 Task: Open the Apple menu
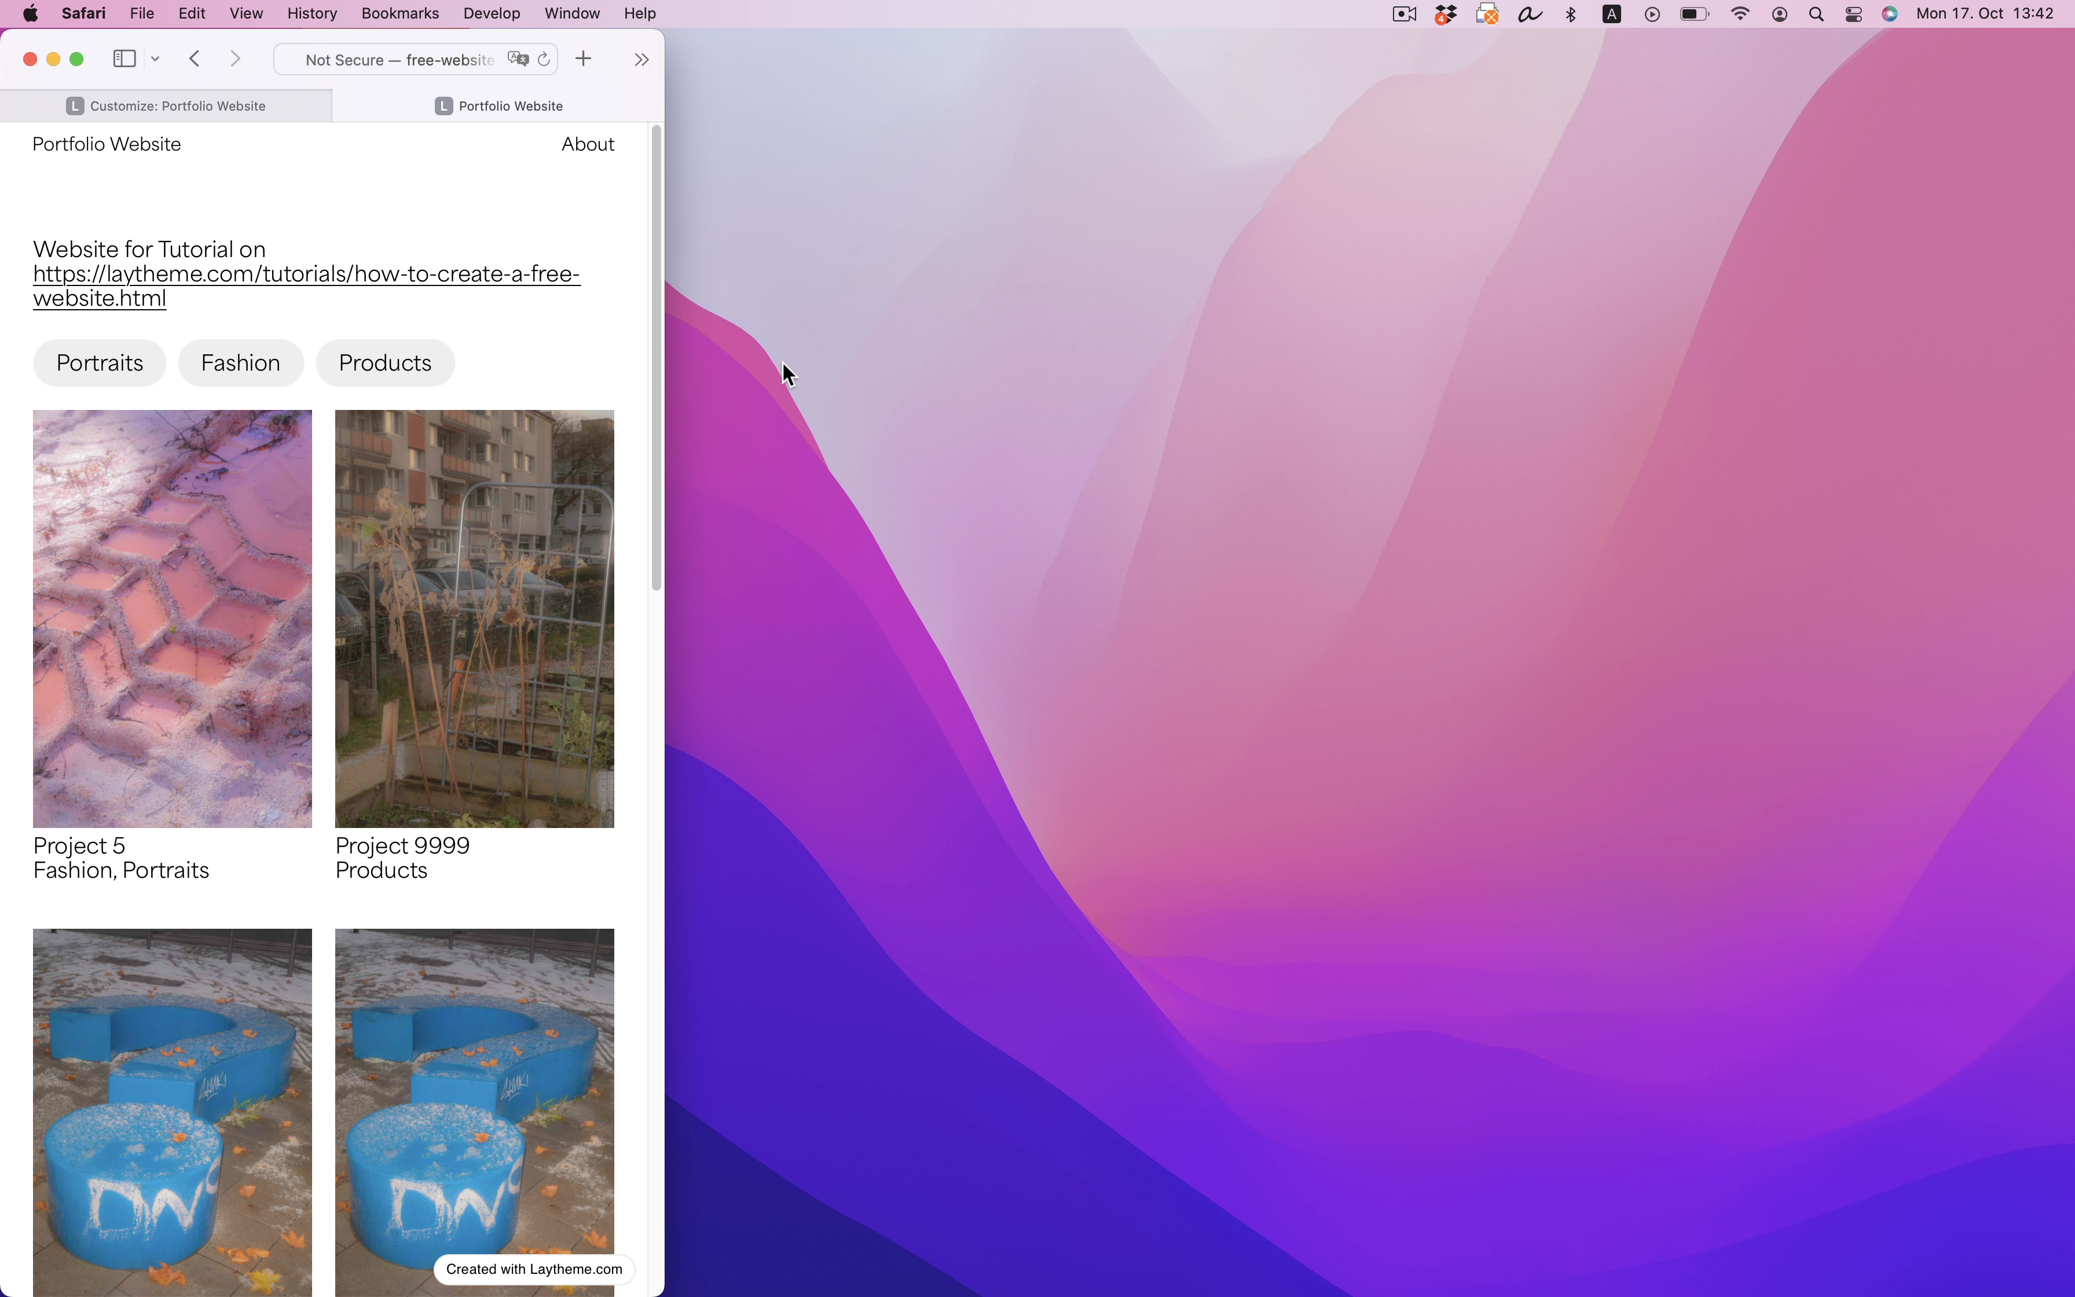click(30, 14)
